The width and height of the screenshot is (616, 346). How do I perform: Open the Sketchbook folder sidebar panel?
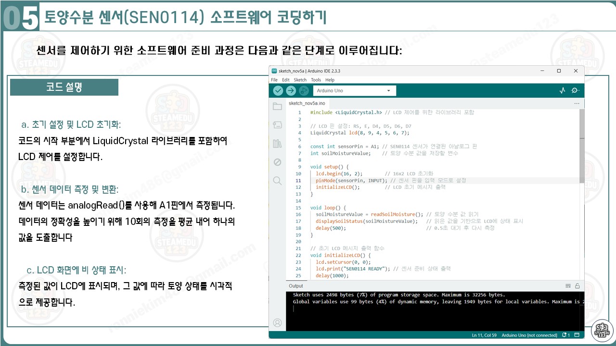click(x=277, y=107)
